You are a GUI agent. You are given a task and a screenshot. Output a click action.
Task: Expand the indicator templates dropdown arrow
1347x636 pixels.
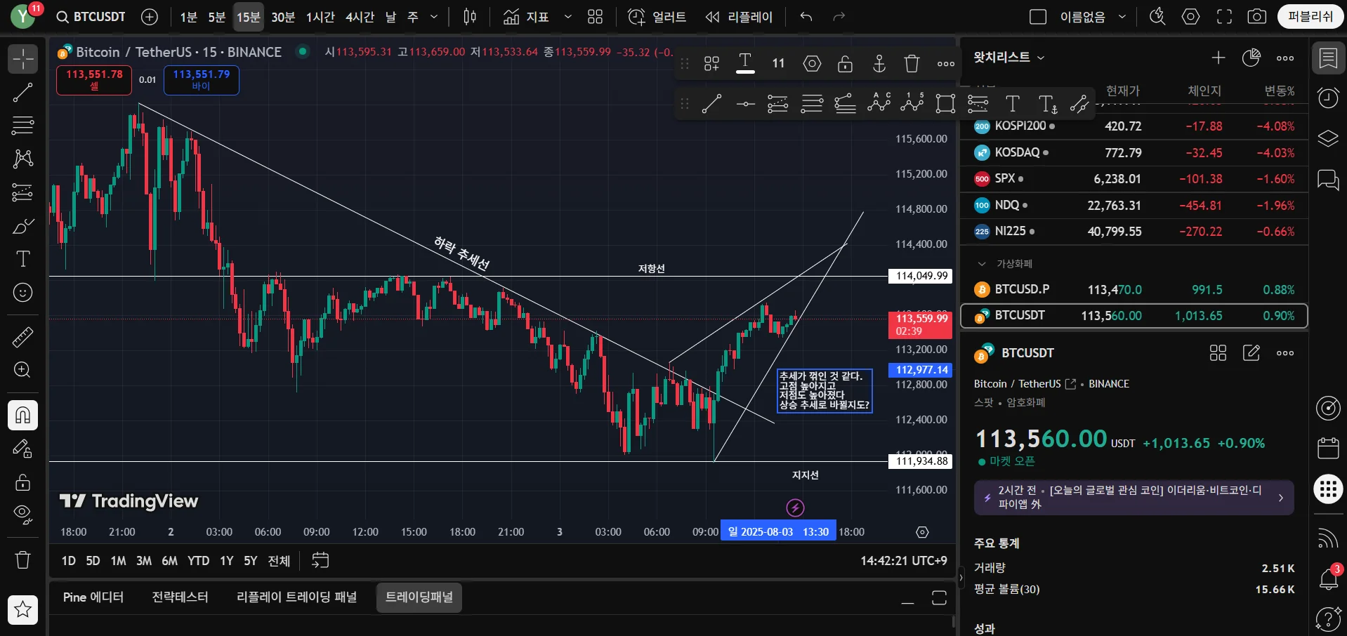pos(568,17)
